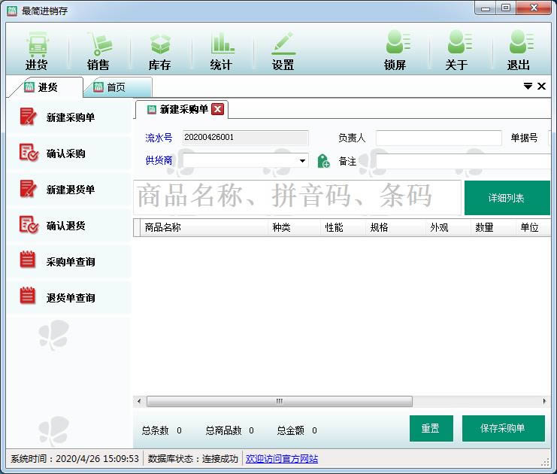Click the scrollbar left arrow
The image size is (557, 474).
pyautogui.click(x=139, y=402)
